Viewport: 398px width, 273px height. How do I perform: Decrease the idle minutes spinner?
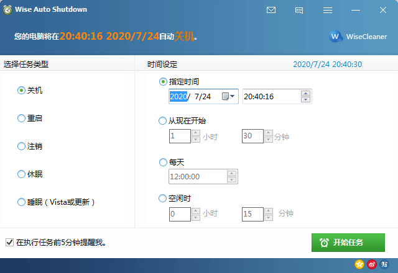coord(269,218)
